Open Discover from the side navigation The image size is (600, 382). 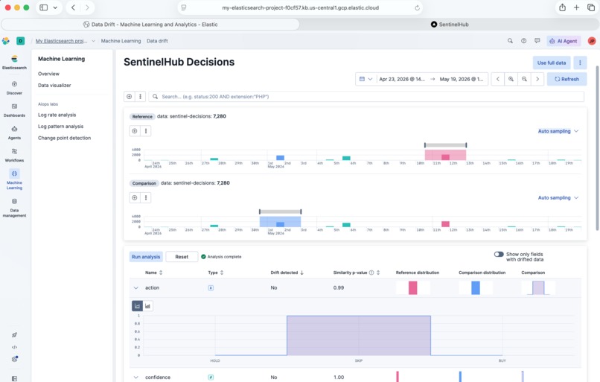pos(14,88)
